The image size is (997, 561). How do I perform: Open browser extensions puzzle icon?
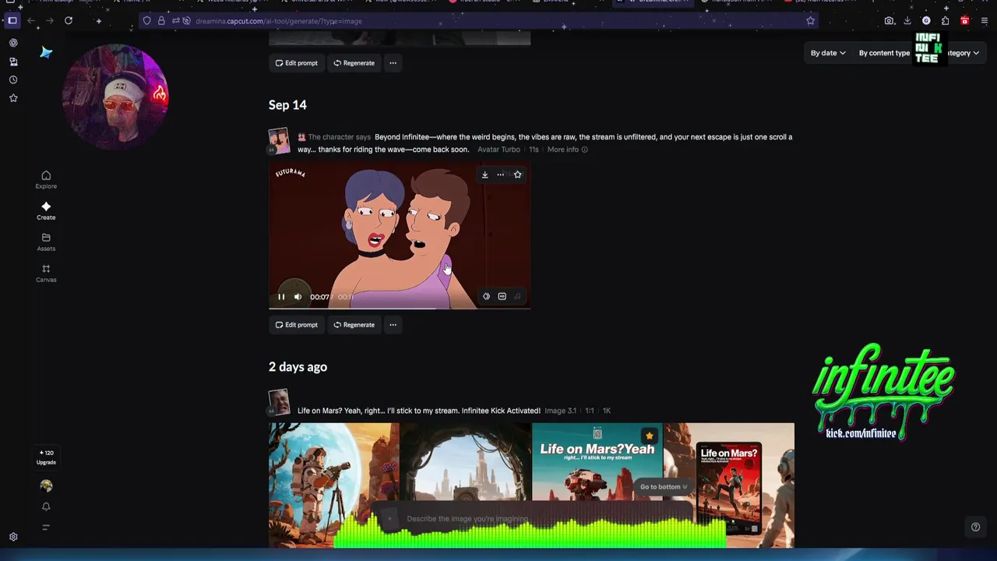pyautogui.click(x=945, y=21)
